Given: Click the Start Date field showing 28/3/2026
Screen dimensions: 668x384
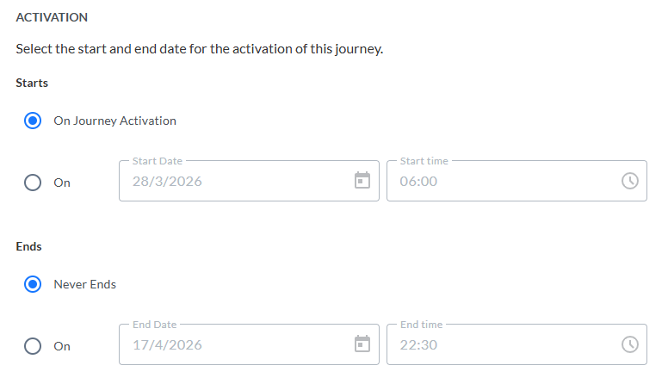Looking at the screenshot, I should click(232, 182).
